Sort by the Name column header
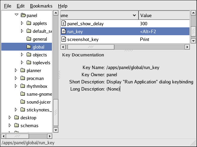The width and height of the screenshot is (197, 147). (x=99, y=15)
